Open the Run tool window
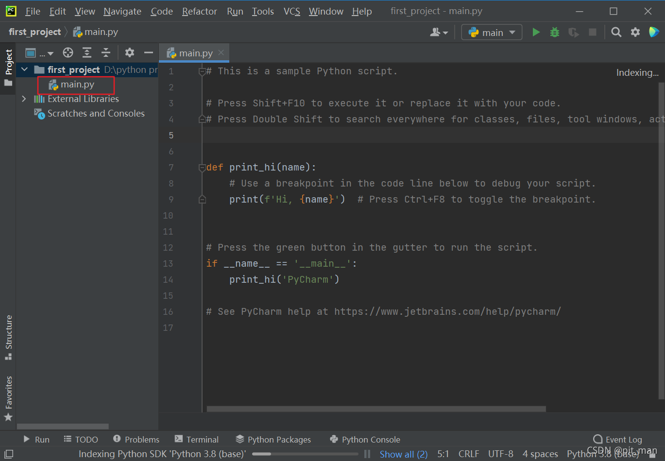This screenshot has height=461, width=665. pyautogui.click(x=36, y=439)
